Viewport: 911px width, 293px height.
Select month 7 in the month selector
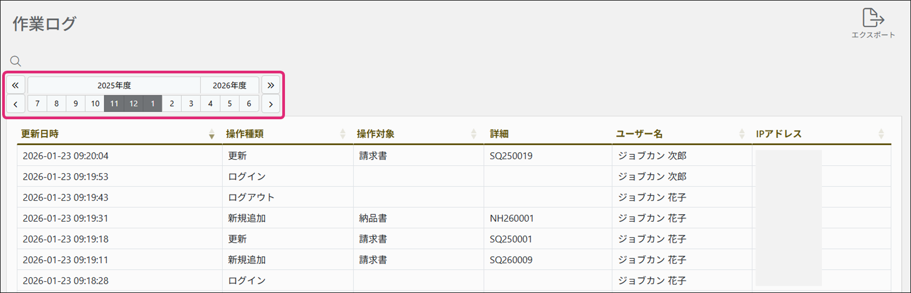point(37,104)
